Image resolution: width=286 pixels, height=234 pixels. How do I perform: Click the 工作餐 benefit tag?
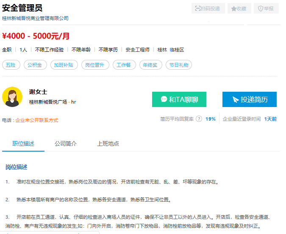[x=124, y=65]
